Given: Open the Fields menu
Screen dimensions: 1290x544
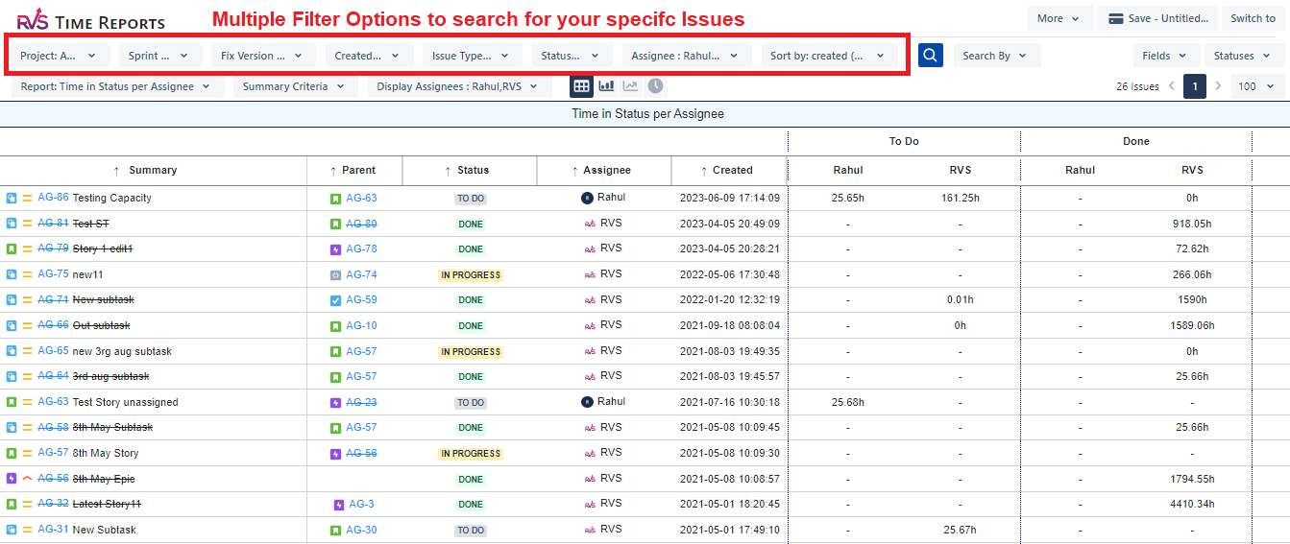Looking at the screenshot, I should (x=1165, y=56).
